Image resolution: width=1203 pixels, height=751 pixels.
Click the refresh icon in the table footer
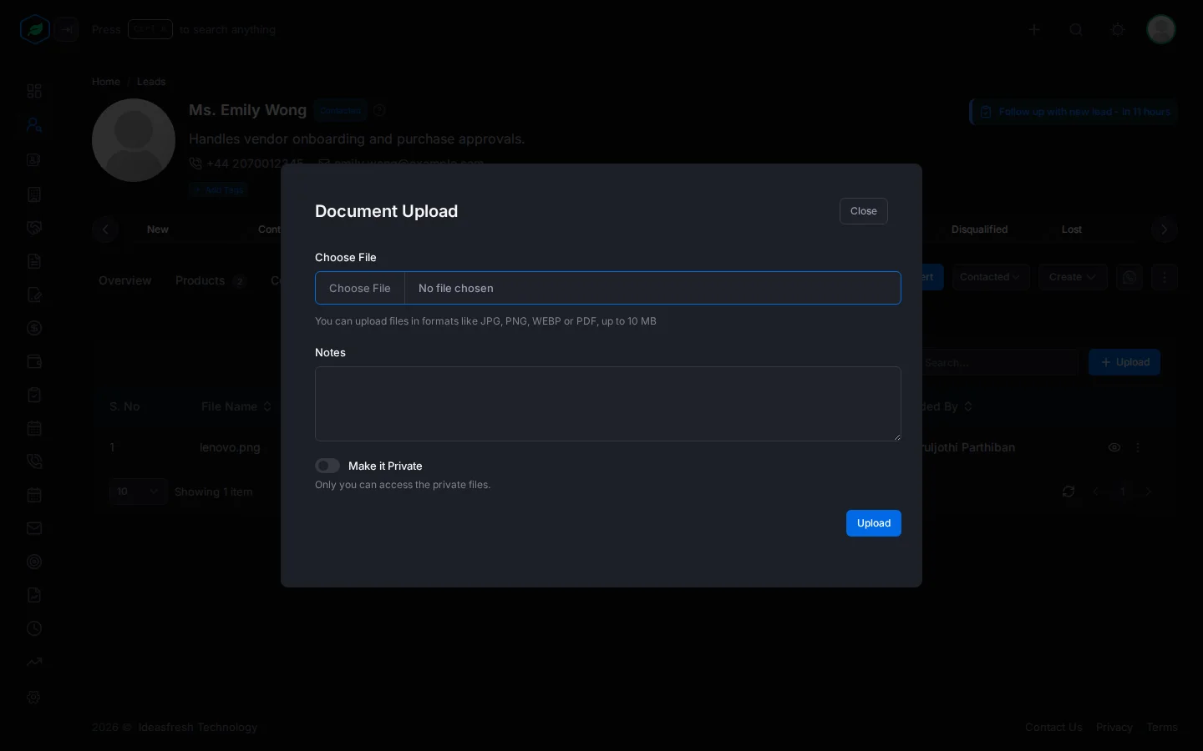pyautogui.click(x=1068, y=491)
